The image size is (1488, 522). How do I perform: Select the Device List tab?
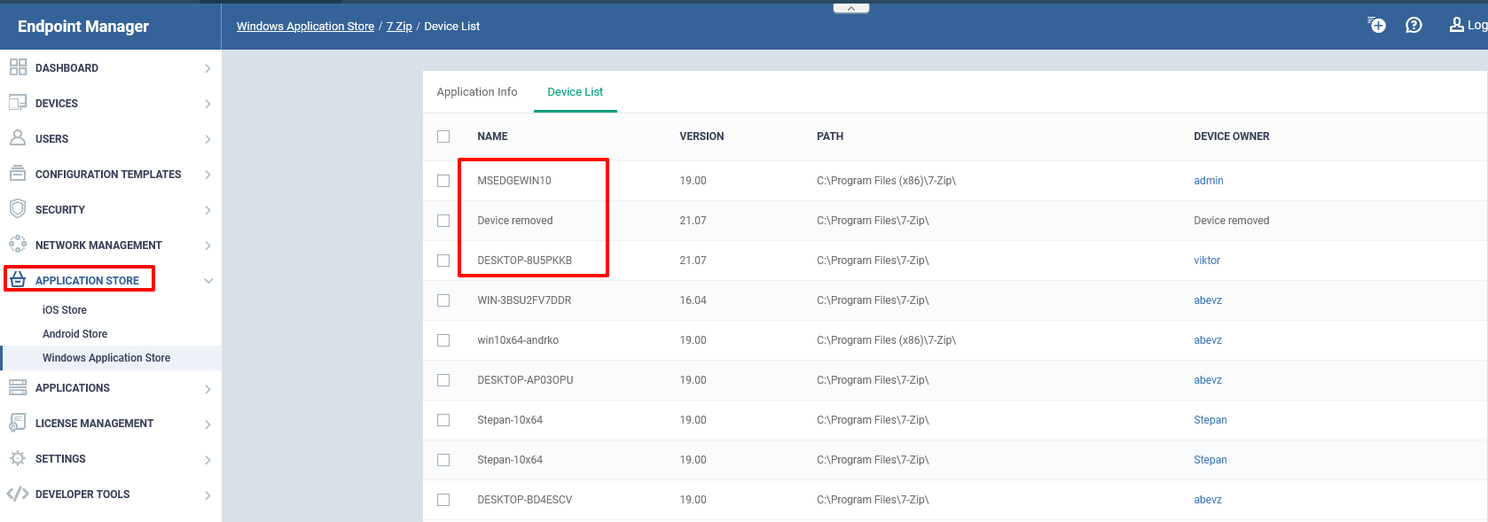click(576, 91)
